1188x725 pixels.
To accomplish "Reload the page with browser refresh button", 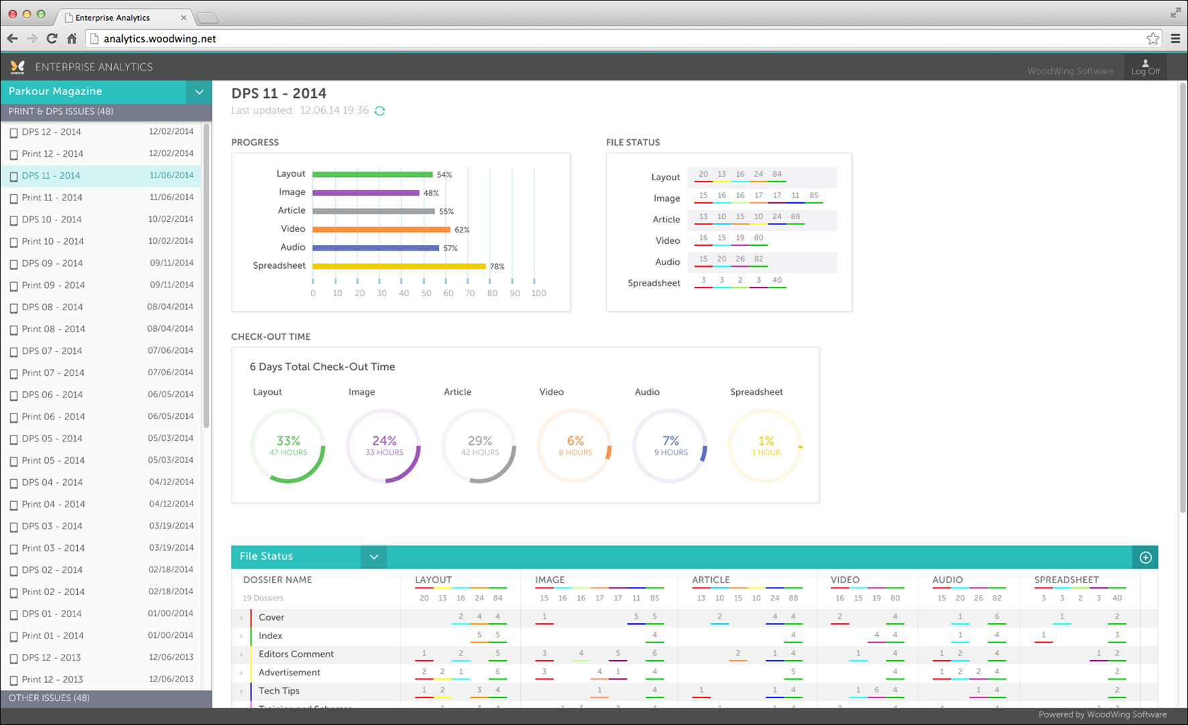I will click(52, 39).
